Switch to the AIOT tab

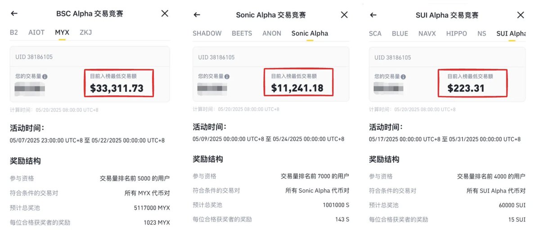36,32
